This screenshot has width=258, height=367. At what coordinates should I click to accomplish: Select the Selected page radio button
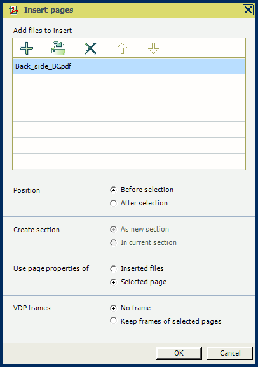pyautogui.click(x=114, y=282)
